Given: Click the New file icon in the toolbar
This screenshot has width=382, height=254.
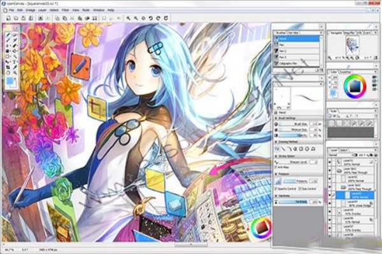Looking at the screenshot, I should click(8, 18).
